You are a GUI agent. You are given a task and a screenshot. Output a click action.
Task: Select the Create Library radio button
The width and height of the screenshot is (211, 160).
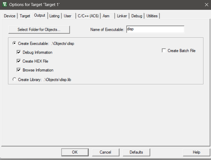pos(14,80)
